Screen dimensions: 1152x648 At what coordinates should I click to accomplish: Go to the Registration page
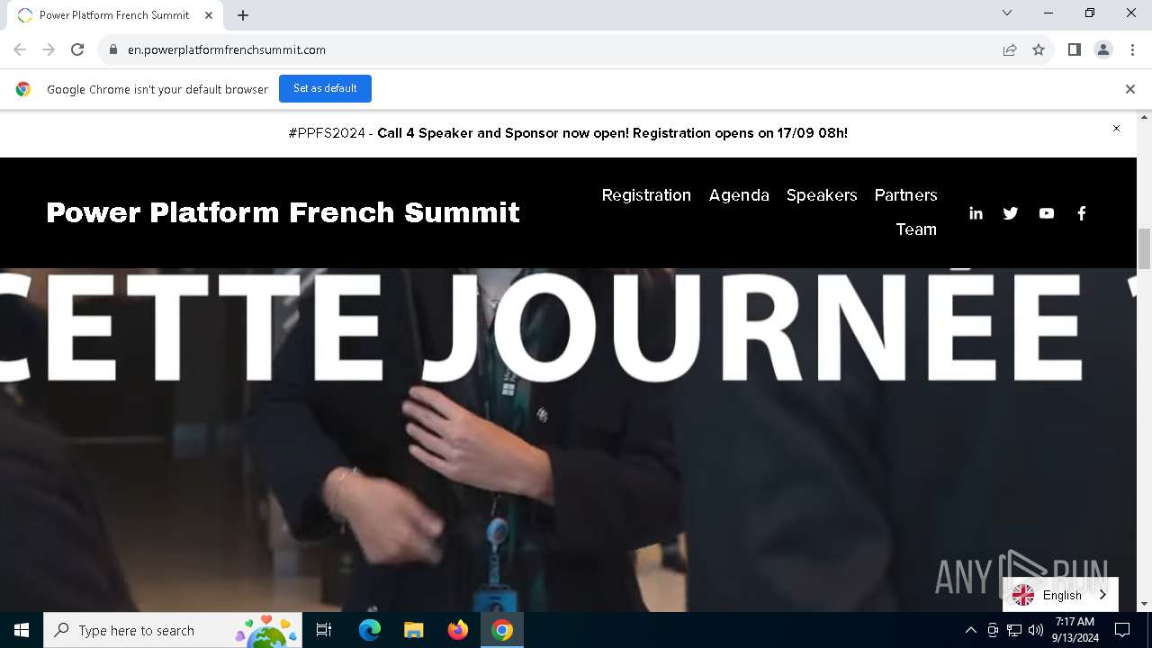646,195
